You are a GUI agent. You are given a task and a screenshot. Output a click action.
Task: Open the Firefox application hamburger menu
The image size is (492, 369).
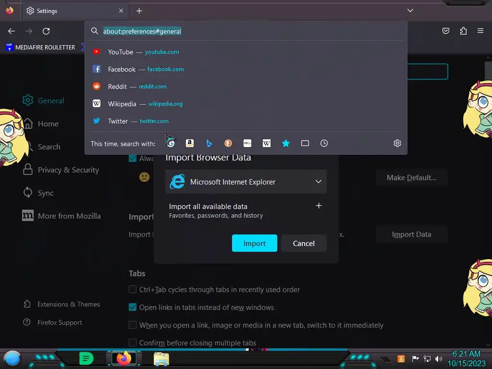click(x=480, y=31)
